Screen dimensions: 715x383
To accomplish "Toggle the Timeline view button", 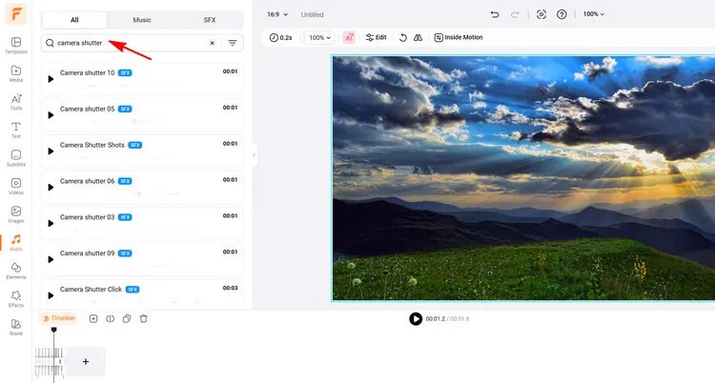I will (x=58, y=318).
